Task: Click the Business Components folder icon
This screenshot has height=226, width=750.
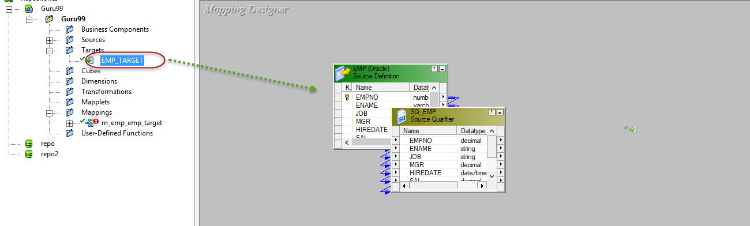Action: tap(70, 29)
